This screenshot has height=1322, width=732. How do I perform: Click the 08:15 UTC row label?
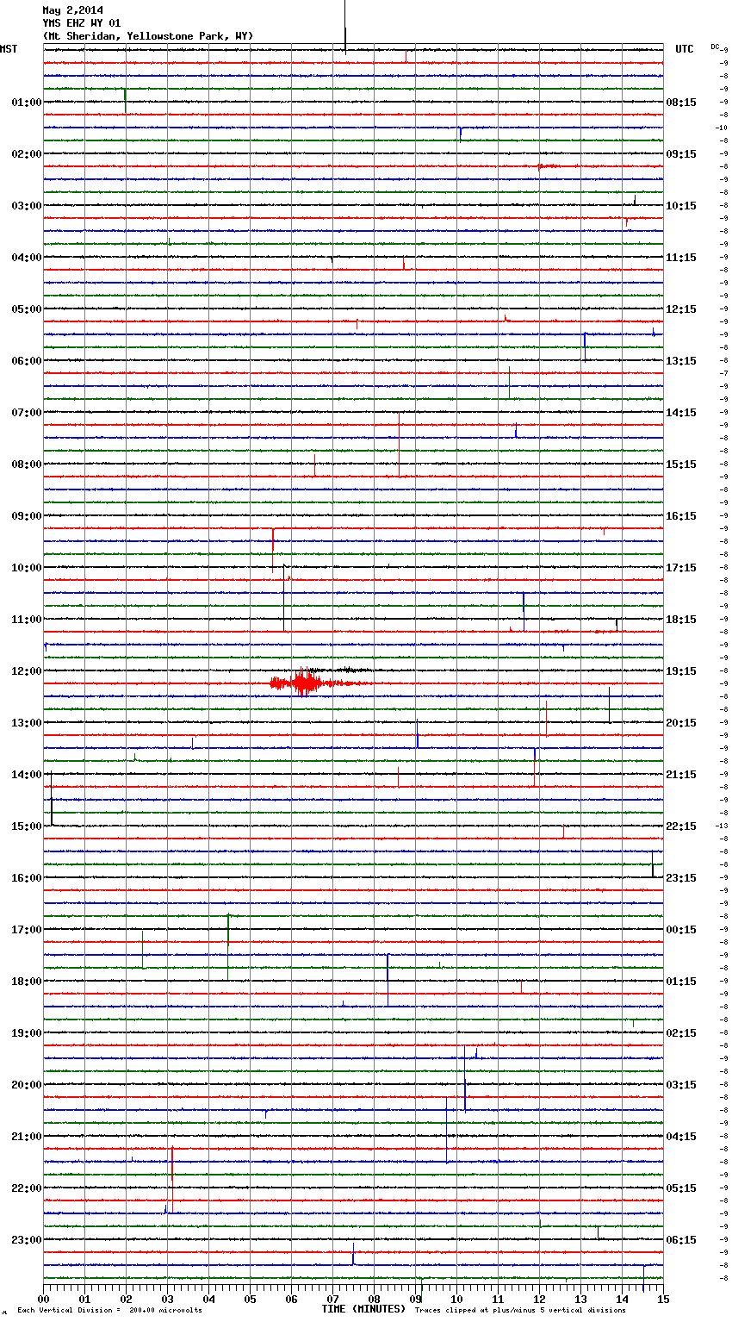click(681, 103)
